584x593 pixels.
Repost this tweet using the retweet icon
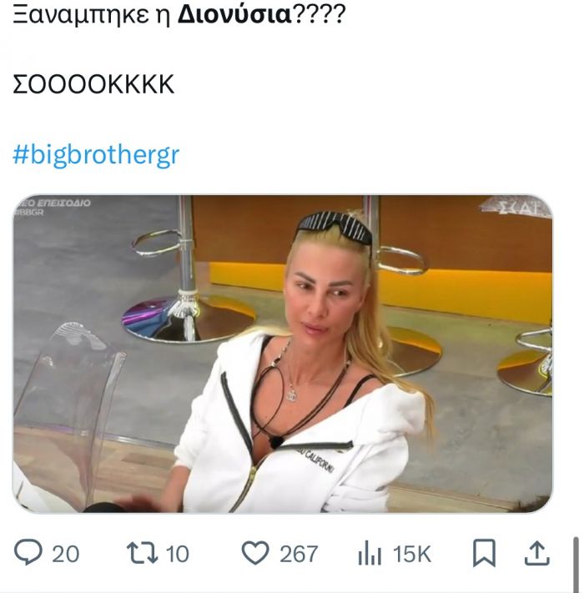tap(142, 553)
